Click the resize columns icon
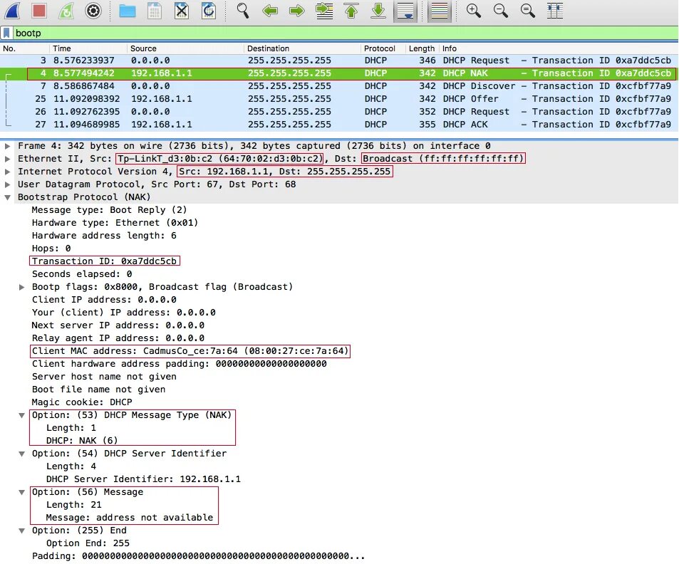679x564 pixels. point(555,11)
